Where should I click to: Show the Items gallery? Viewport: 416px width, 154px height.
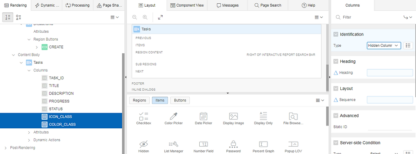[160, 100]
